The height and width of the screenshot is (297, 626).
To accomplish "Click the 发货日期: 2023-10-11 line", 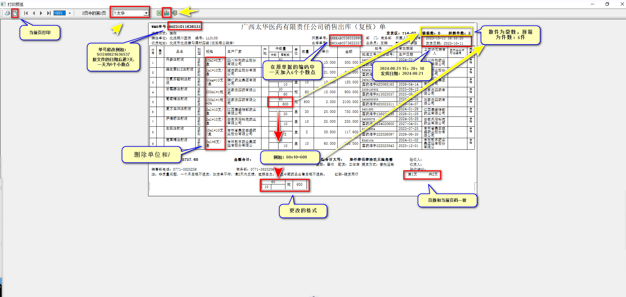I will pyautogui.click(x=444, y=43).
